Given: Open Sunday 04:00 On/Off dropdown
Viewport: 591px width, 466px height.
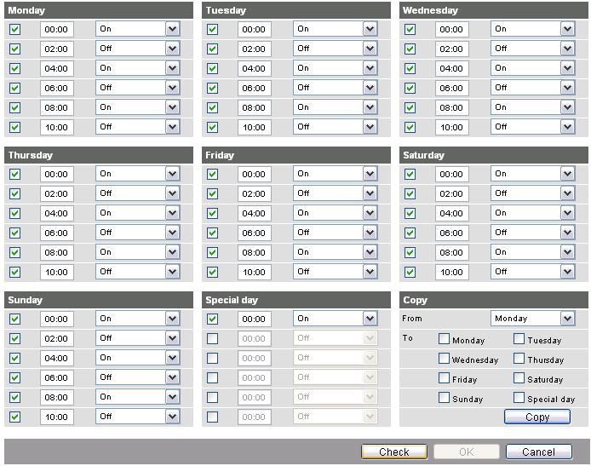Looking at the screenshot, I should click(138, 358).
